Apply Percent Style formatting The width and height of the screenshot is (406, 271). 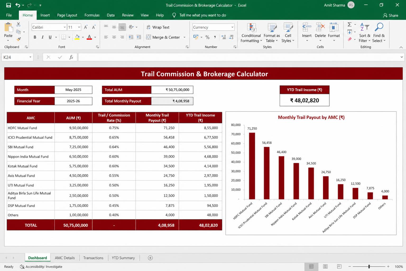point(207,37)
